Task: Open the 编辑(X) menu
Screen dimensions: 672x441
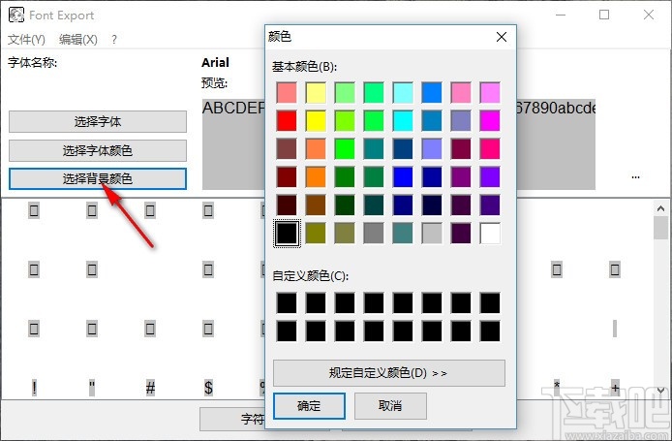Action: click(x=78, y=40)
